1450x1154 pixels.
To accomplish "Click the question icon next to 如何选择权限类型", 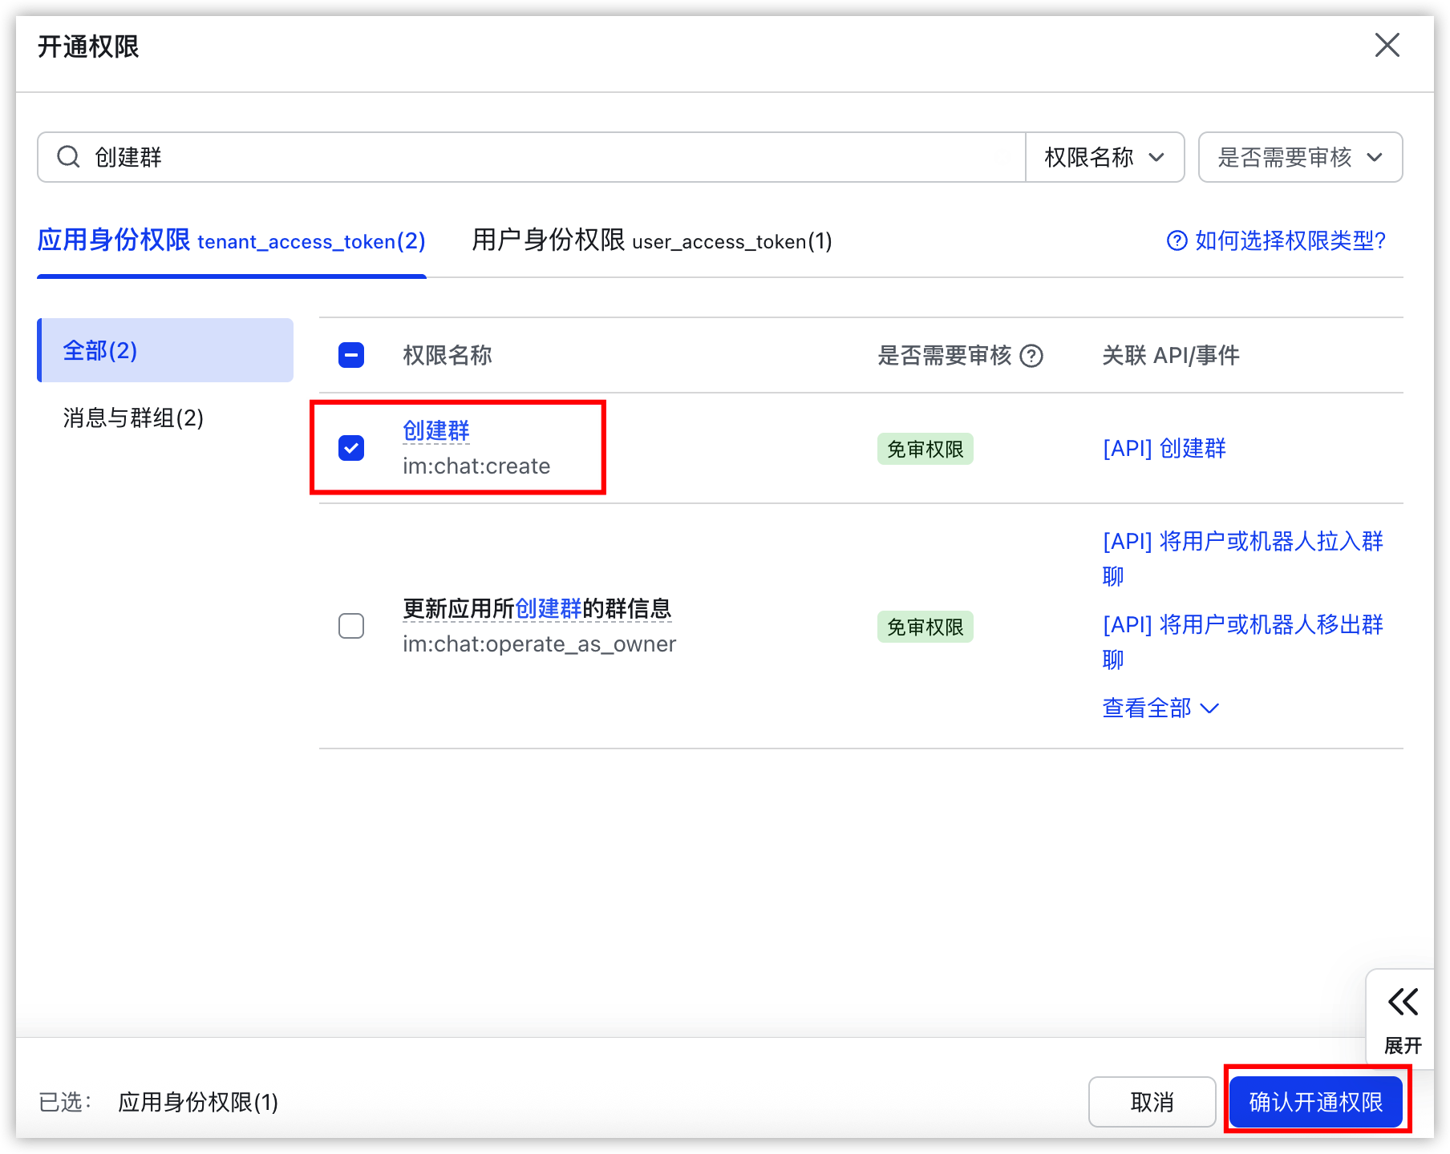I will (1177, 240).
